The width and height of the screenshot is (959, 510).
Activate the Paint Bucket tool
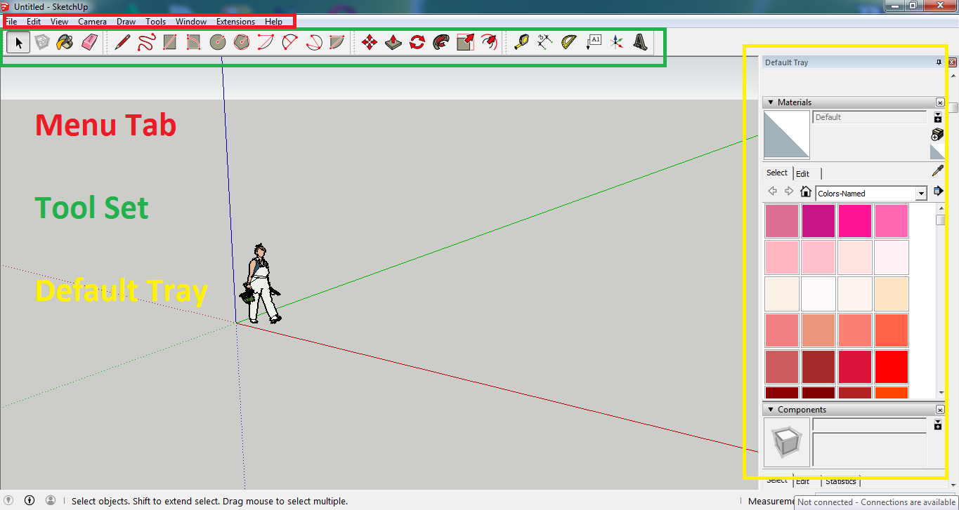[x=65, y=42]
